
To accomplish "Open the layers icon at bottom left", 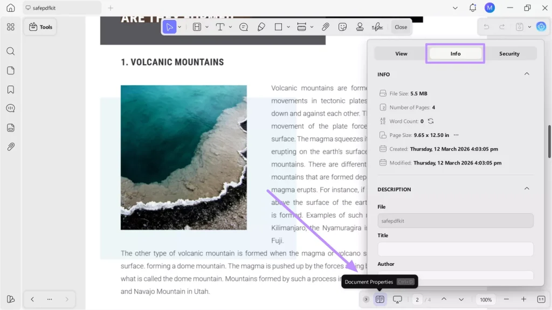I will [x=11, y=299].
